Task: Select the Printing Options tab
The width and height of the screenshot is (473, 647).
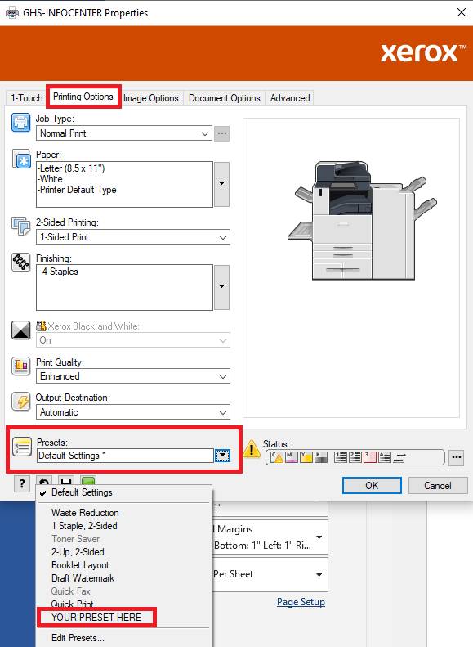Action: coord(83,97)
